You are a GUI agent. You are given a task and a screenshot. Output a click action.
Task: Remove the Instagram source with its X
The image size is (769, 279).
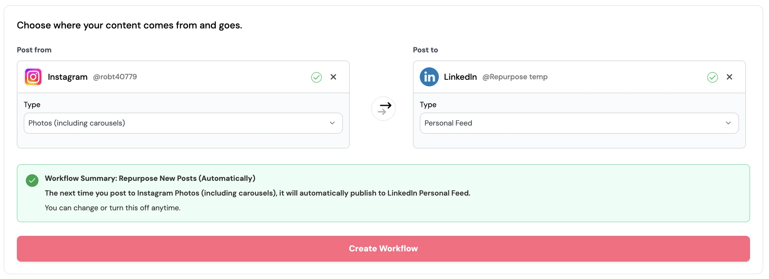(334, 77)
